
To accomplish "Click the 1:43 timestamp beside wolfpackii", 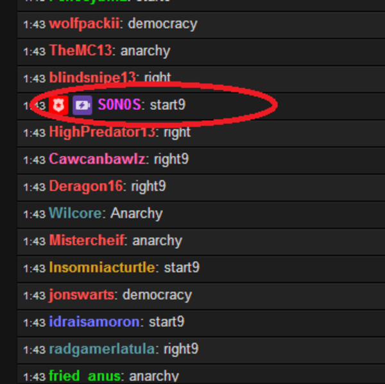I will click(x=35, y=24).
